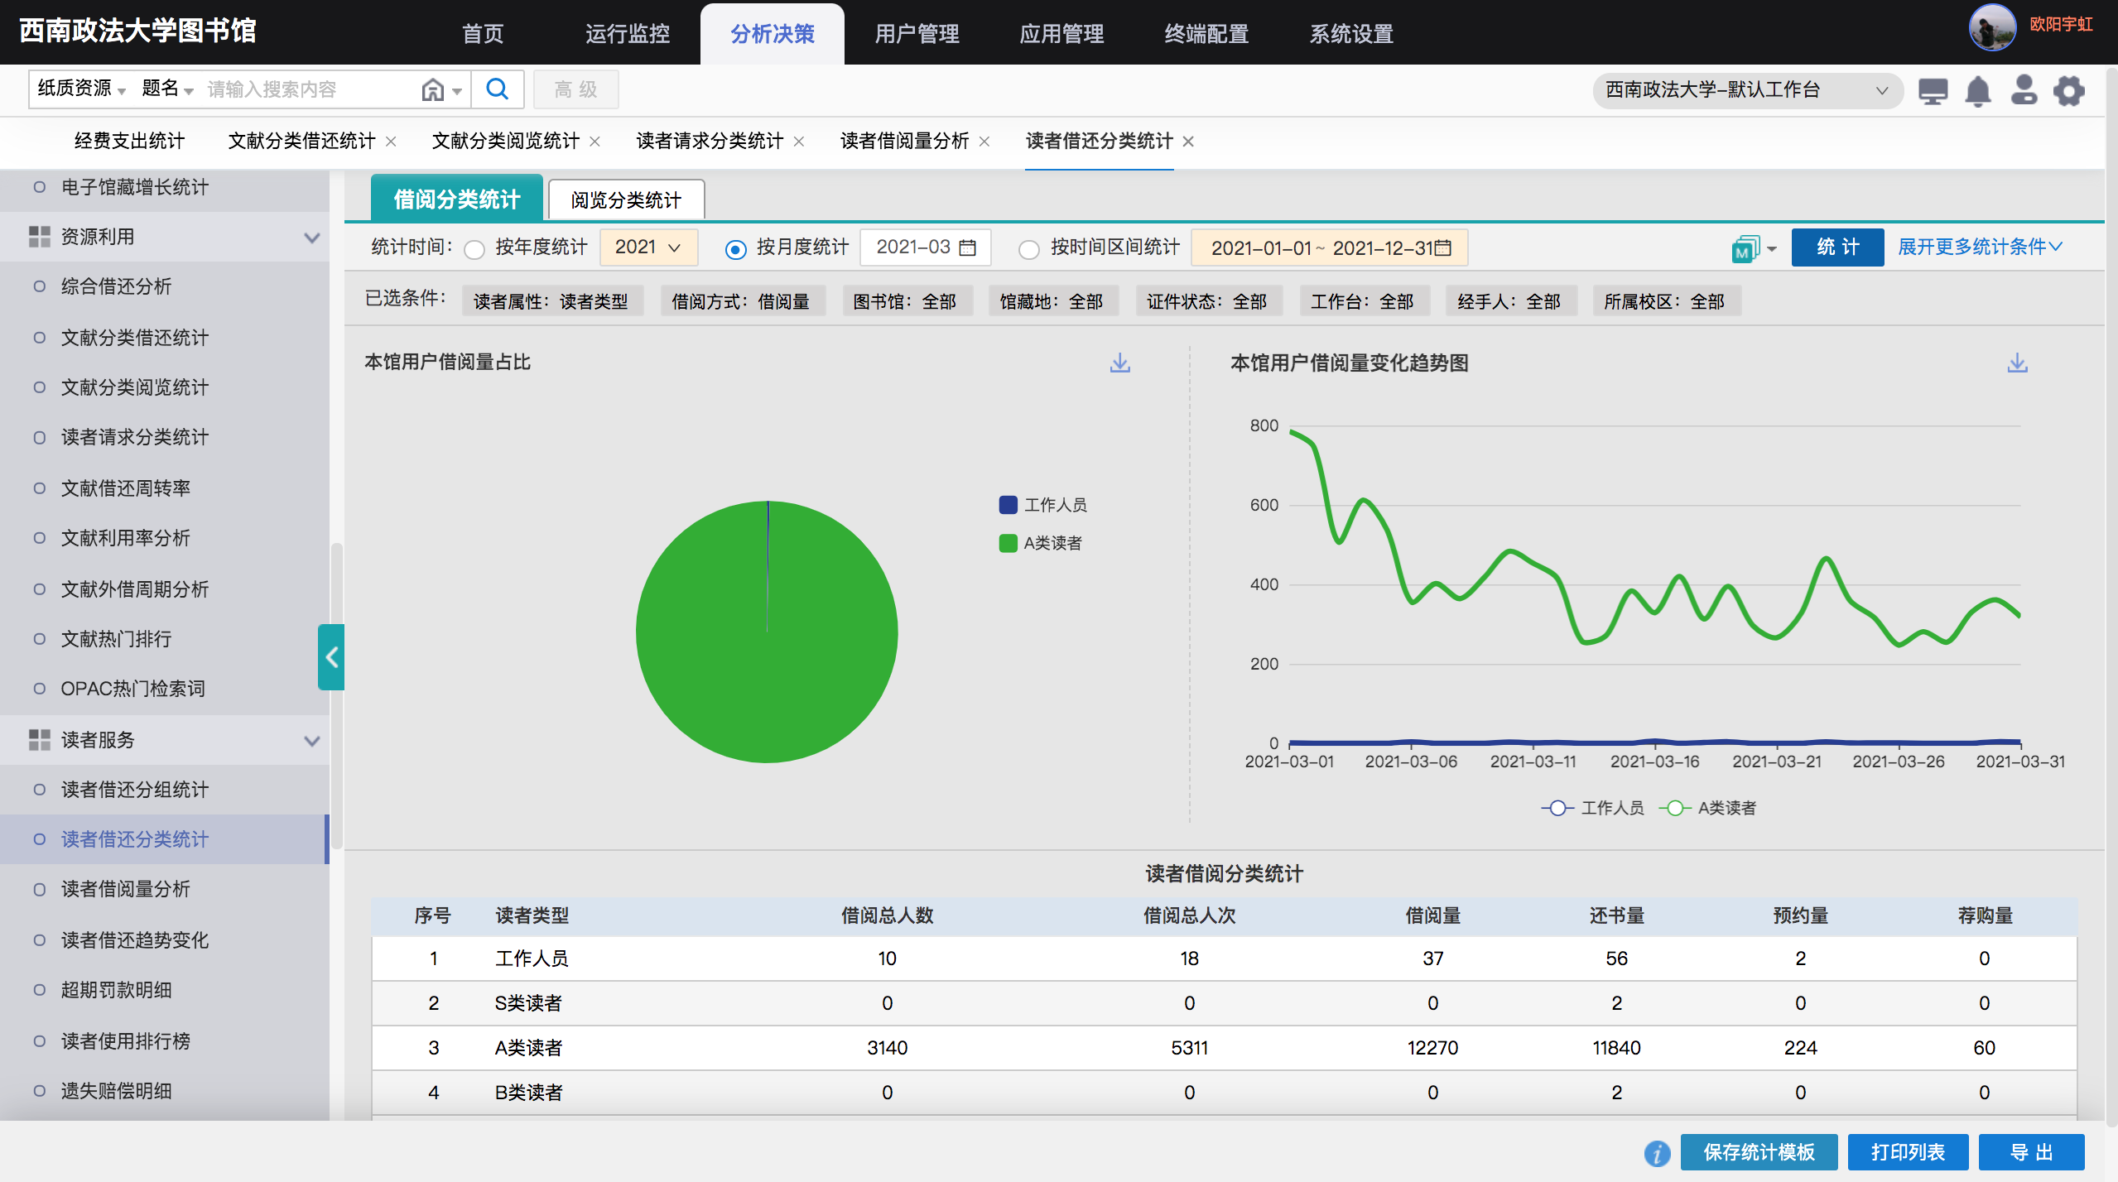2118x1182 pixels.
Task: Click the 2021-03 month input field
Action: [x=924, y=247]
